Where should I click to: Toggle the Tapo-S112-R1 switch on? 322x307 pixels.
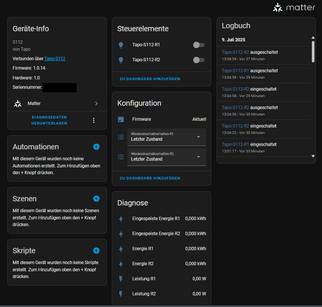click(198, 45)
